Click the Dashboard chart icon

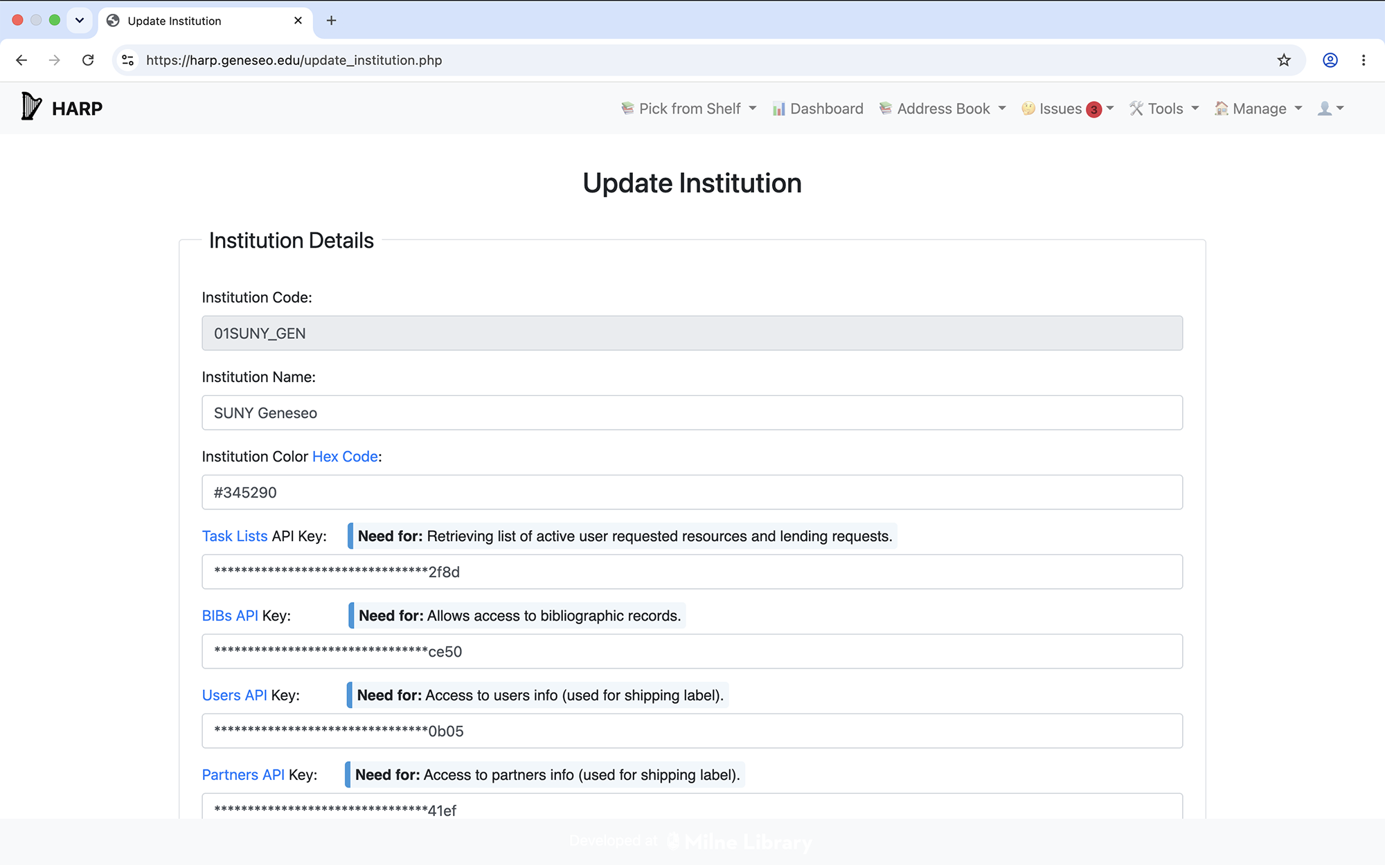779,109
